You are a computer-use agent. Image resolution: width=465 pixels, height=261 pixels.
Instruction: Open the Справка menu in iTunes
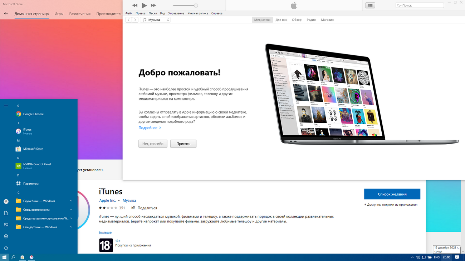217,13
